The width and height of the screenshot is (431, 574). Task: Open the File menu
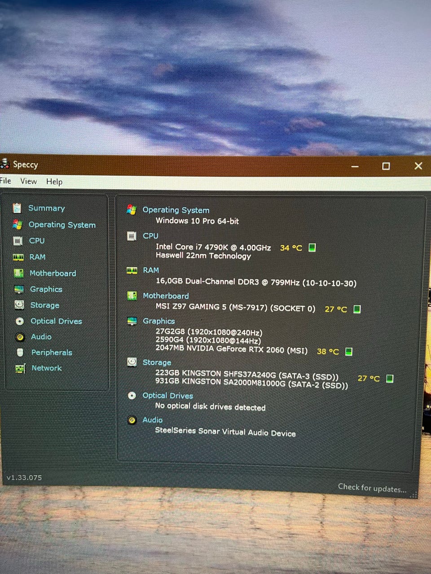tap(5, 181)
